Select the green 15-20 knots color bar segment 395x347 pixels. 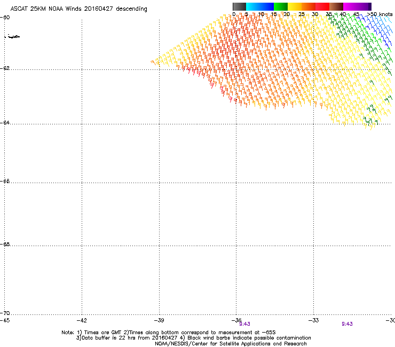coord(281,6)
